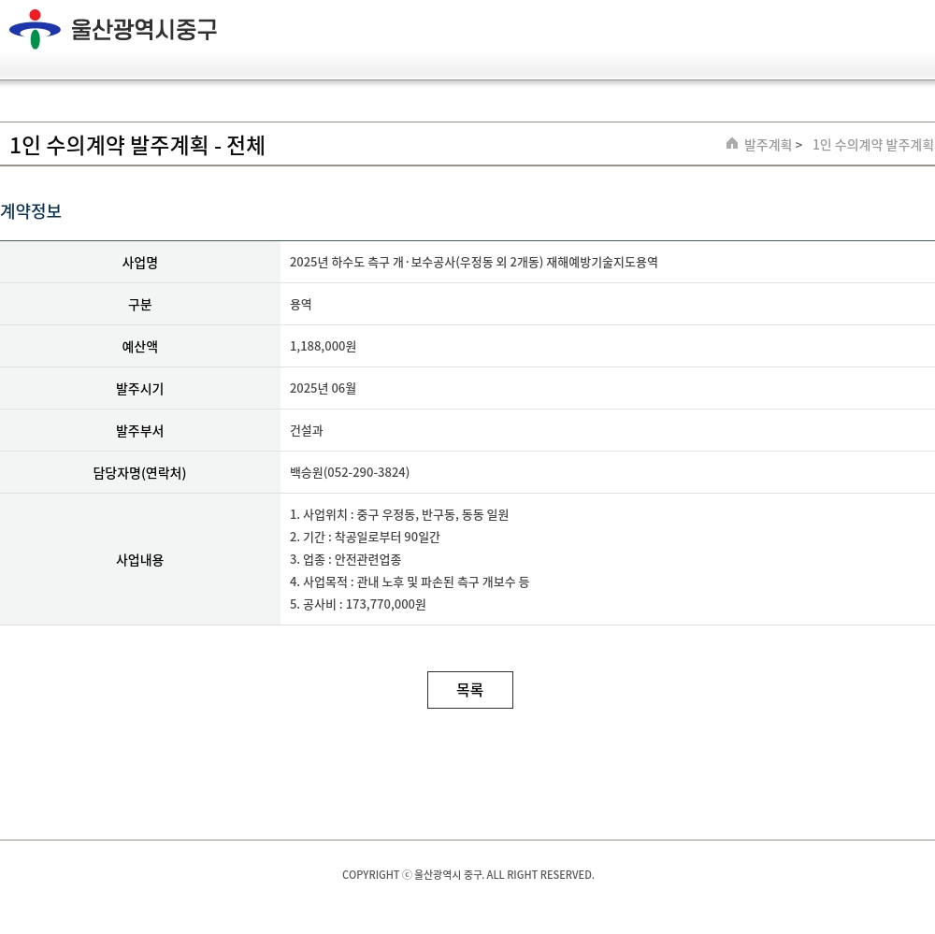Select the 1인 수의계약 발주계획 breadcrumb item
The width and height of the screenshot is (935, 934).
pyautogui.click(x=872, y=145)
